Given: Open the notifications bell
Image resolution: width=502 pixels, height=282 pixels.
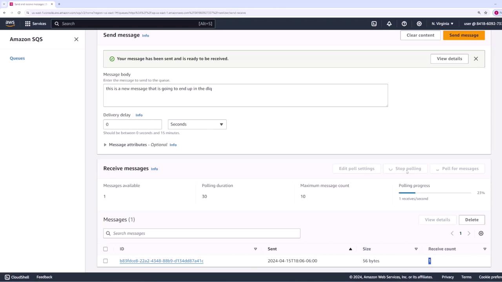Looking at the screenshot, I should point(389,23).
